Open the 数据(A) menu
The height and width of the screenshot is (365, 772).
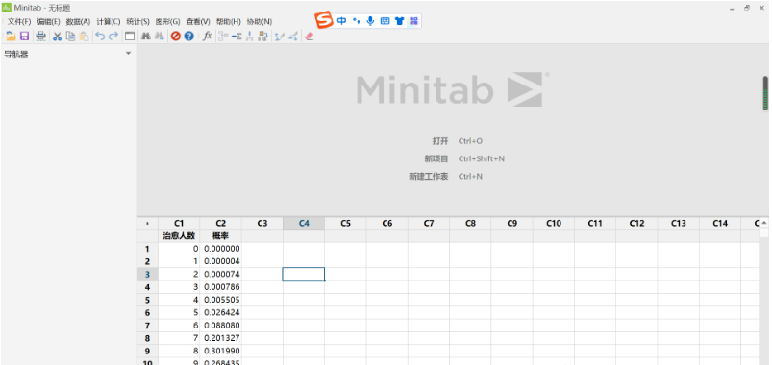tap(78, 22)
